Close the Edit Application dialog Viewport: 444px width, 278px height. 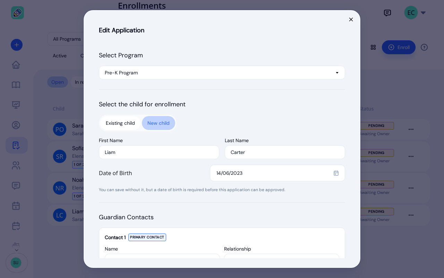pos(351,19)
